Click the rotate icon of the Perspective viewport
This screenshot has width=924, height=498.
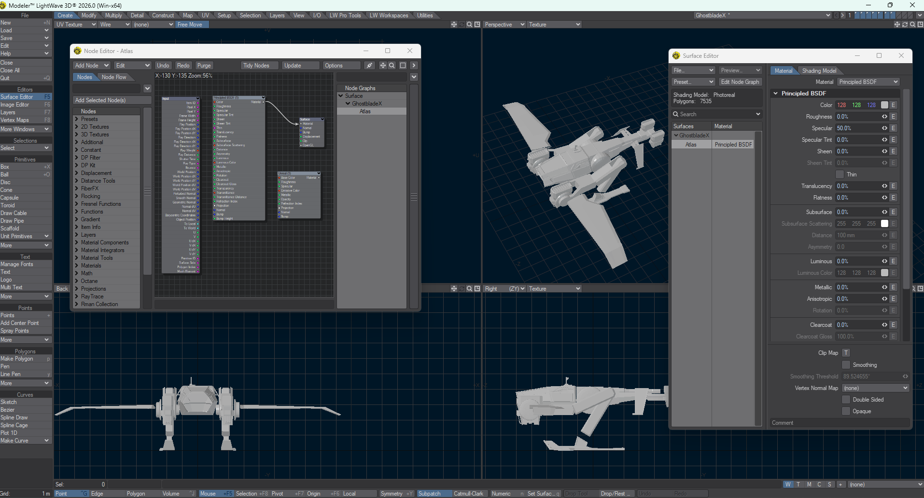905,25
